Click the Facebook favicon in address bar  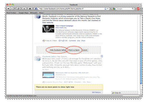[36, 9]
